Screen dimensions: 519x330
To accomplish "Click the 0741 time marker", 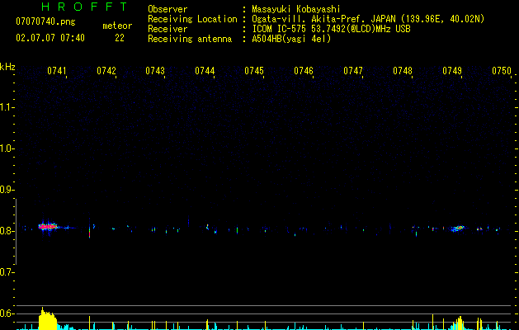I will [x=57, y=71].
